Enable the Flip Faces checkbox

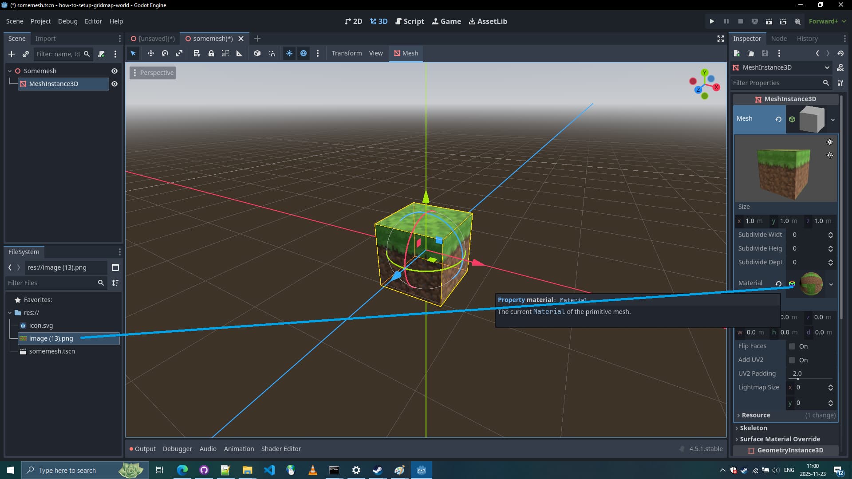click(792, 346)
